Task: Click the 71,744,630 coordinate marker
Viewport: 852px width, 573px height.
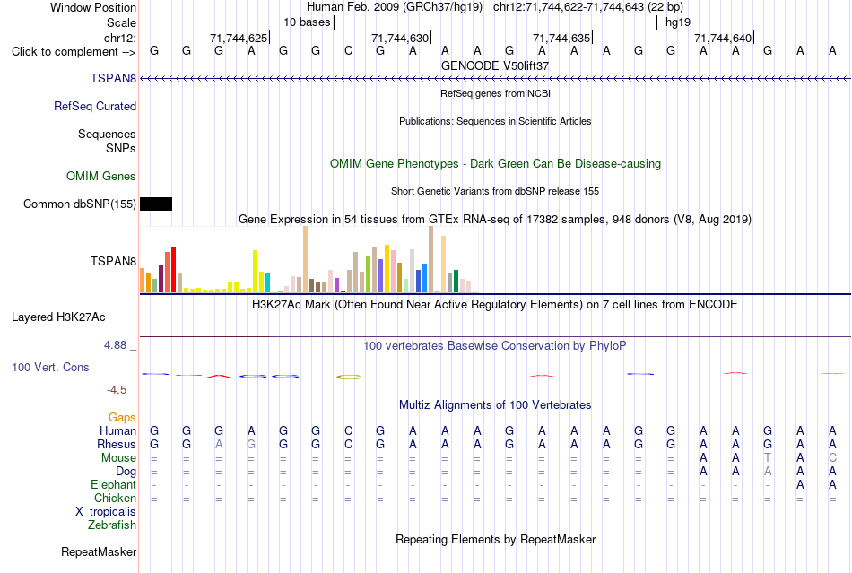Action: pos(400,38)
